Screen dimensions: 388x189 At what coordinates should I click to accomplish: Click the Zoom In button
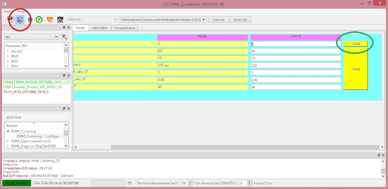click(x=219, y=19)
